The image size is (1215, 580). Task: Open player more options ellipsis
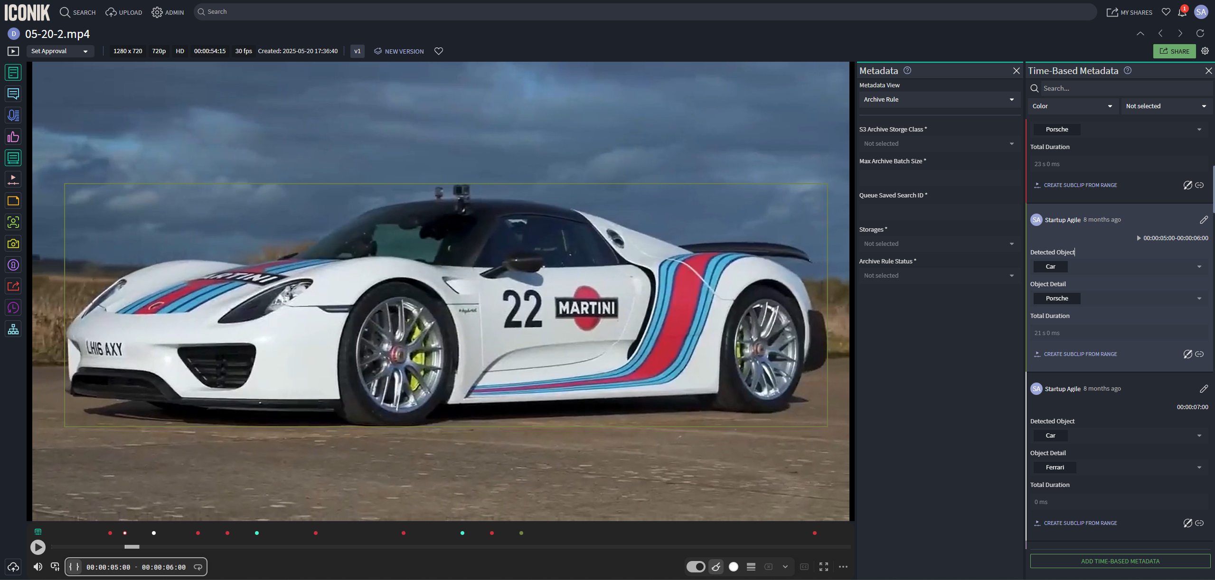[843, 567]
